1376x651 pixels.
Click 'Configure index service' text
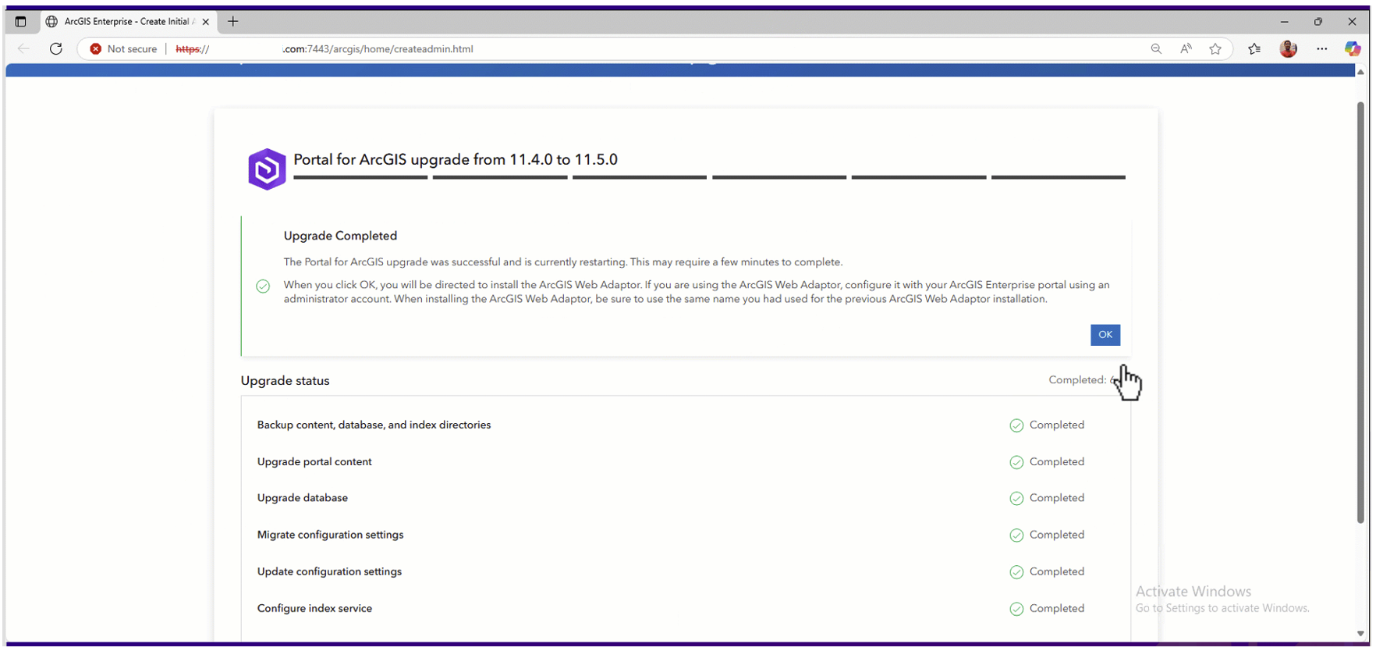[314, 609]
